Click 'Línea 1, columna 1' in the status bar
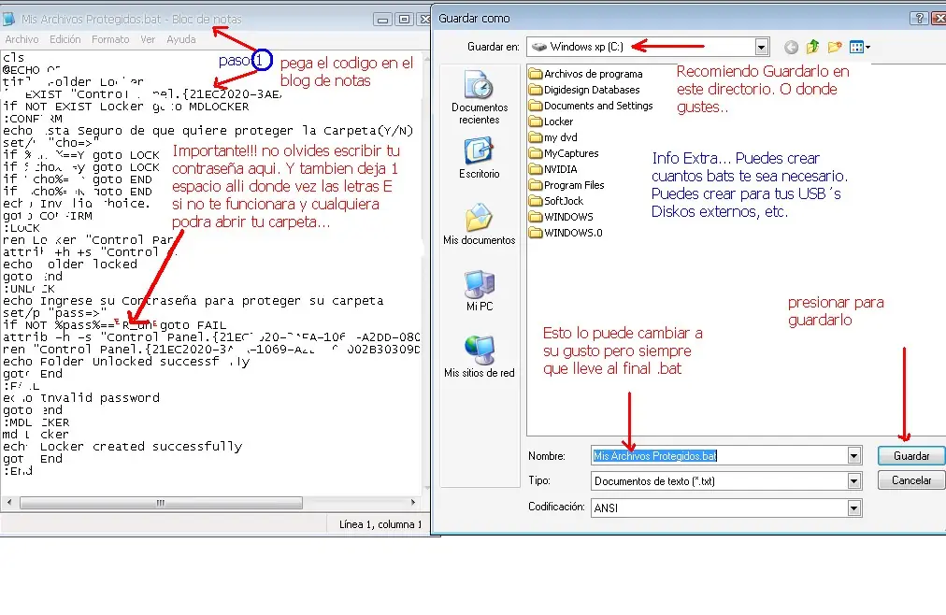Viewport: 946px width, 615px height. [380, 524]
